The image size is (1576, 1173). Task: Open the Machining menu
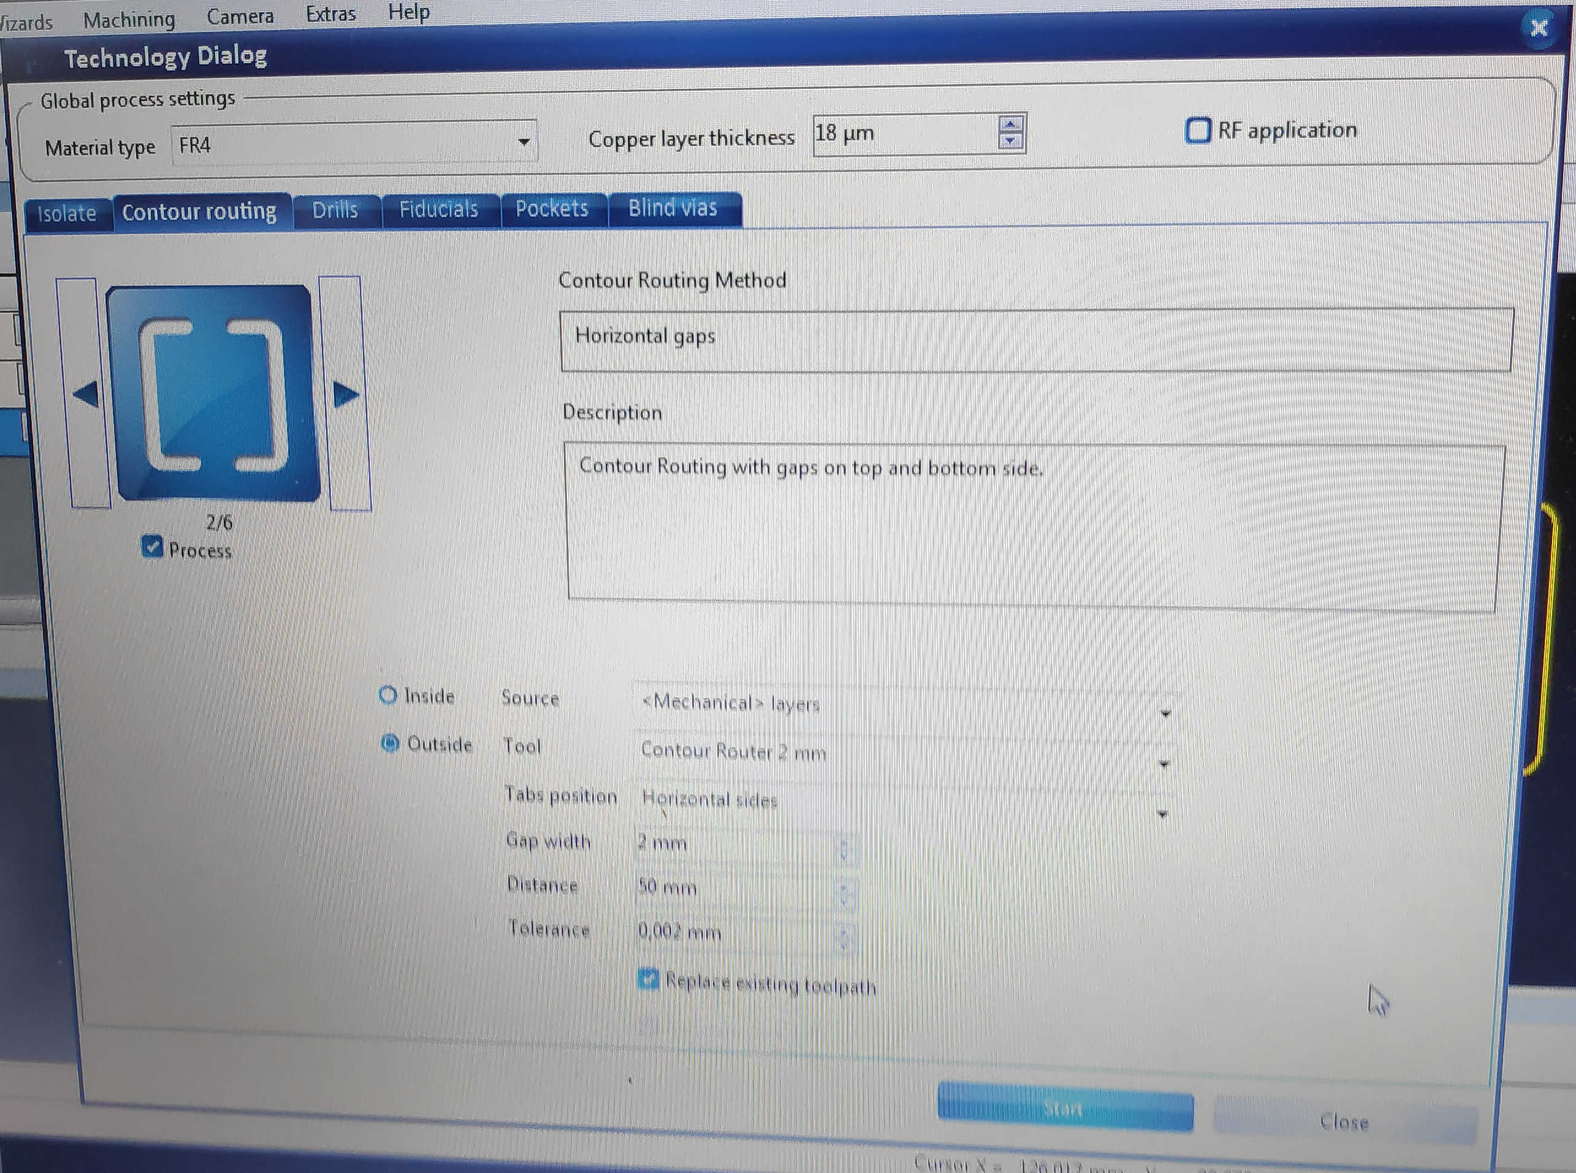click(129, 19)
